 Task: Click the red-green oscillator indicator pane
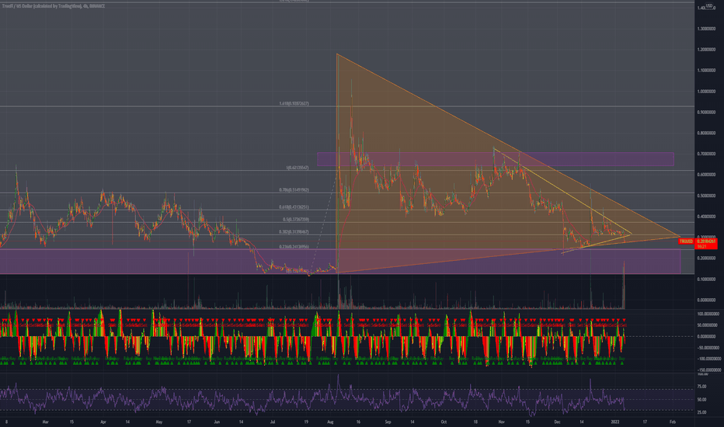(347, 339)
